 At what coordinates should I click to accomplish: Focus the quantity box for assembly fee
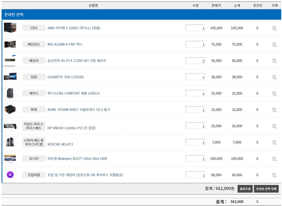195,175
